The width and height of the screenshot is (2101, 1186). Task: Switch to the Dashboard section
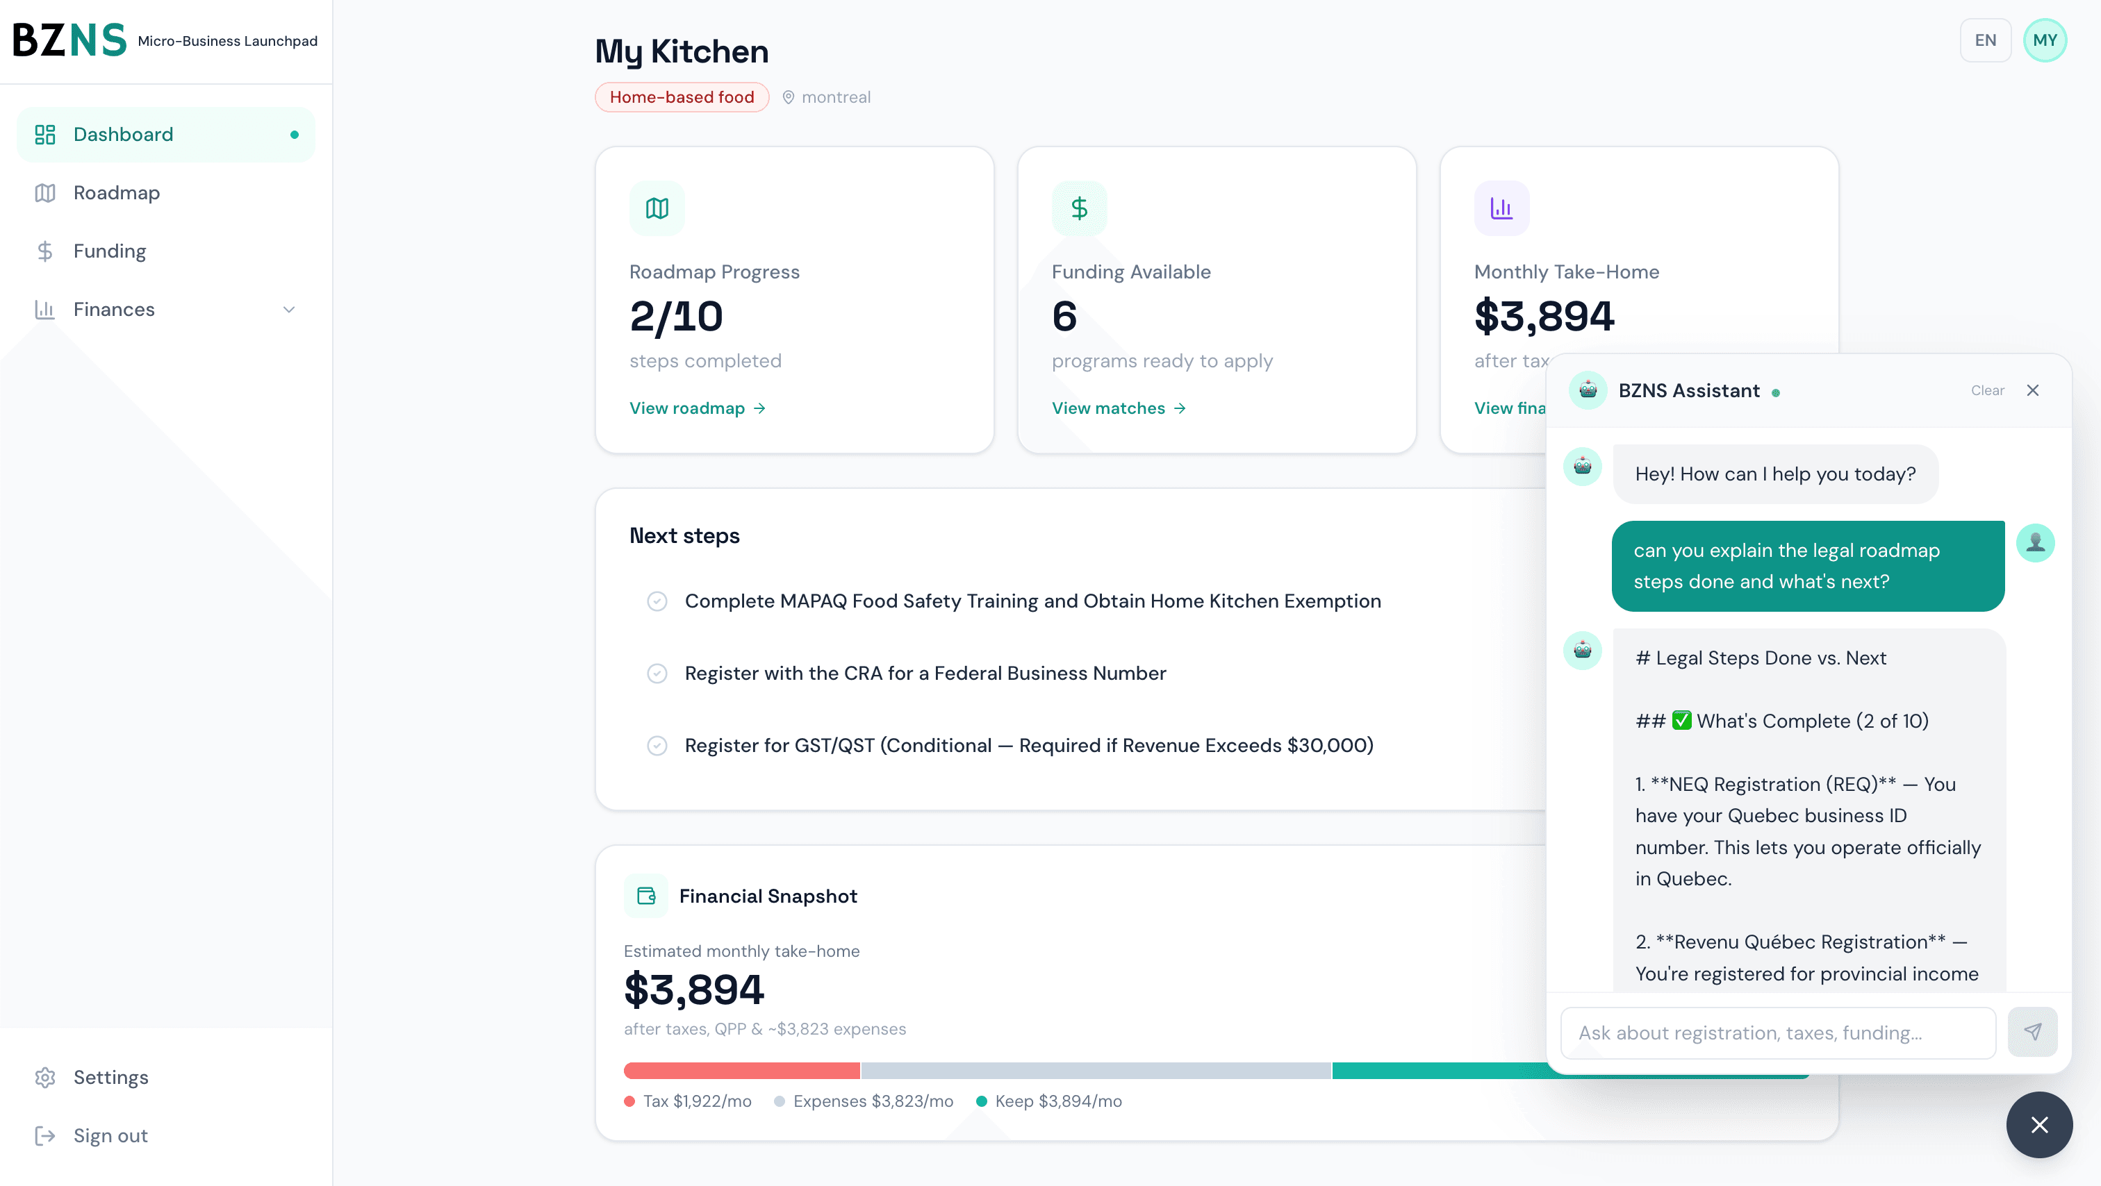(x=123, y=134)
